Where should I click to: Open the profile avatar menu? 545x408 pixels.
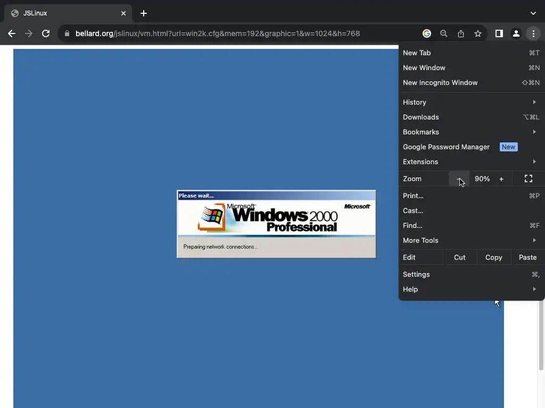(x=516, y=33)
